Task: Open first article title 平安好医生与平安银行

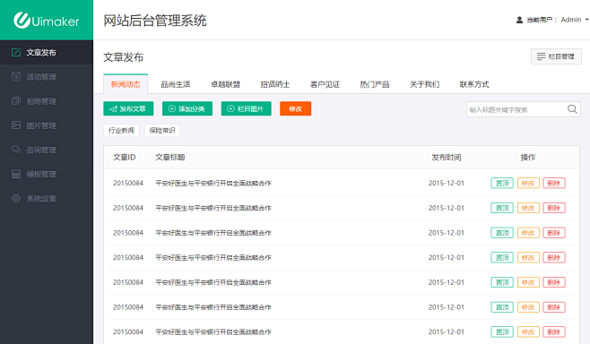Action: [x=213, y=183]
